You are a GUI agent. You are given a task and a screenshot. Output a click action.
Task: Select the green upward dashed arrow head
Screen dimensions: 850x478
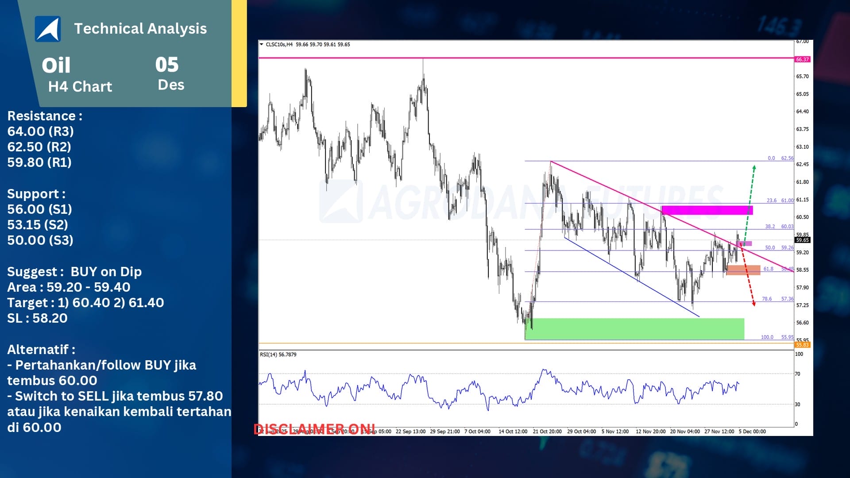754,168
